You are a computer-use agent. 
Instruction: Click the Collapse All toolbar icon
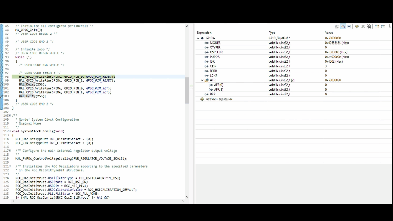349,26
